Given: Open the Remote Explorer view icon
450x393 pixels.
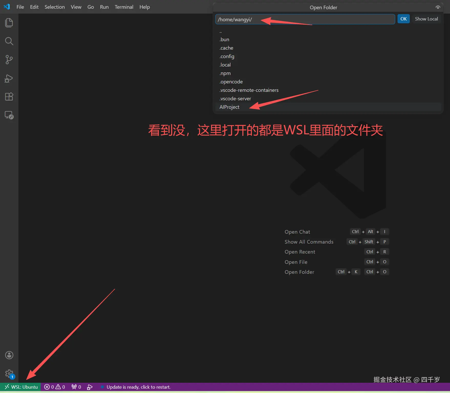Looking at the screenshot, I should point(9,115).
